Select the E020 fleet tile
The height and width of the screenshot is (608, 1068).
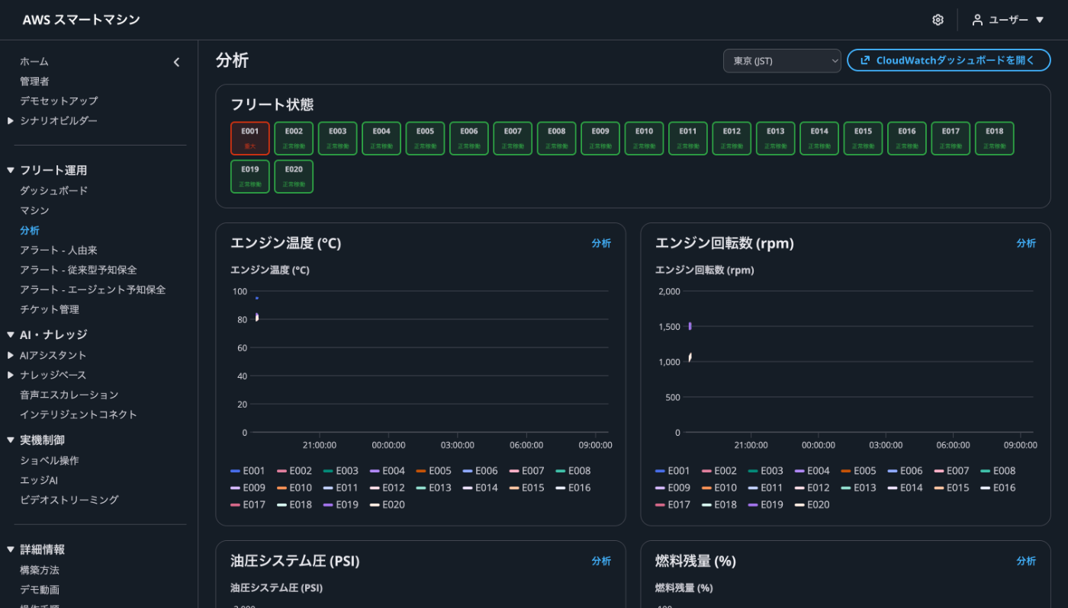pos(294,177)
